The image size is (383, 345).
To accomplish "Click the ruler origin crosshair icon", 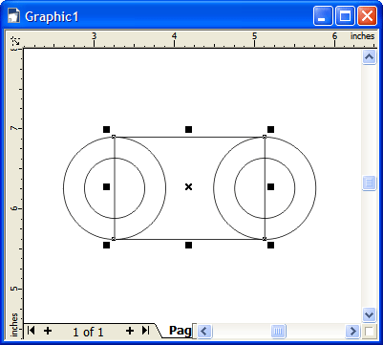I will click(15, 41).
